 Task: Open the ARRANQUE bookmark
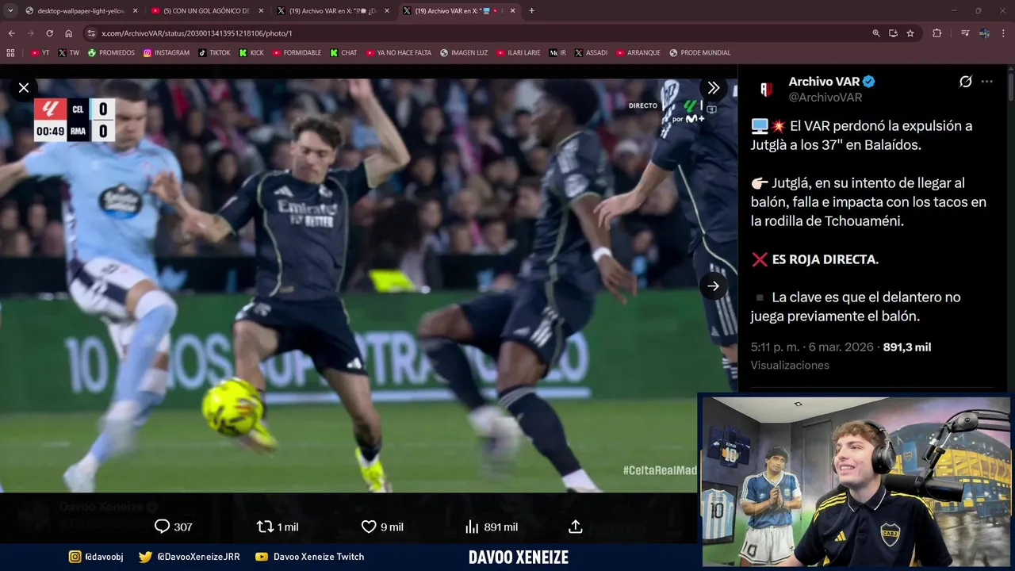pyautogui.click(x=638, y=53)
